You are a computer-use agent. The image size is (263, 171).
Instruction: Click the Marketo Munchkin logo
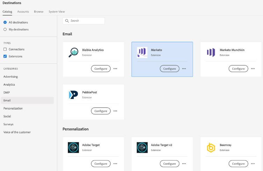pos(211,52)
